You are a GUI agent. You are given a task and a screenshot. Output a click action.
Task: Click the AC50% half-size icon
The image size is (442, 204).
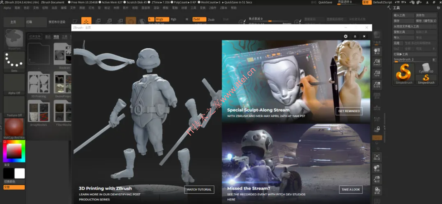377,84
